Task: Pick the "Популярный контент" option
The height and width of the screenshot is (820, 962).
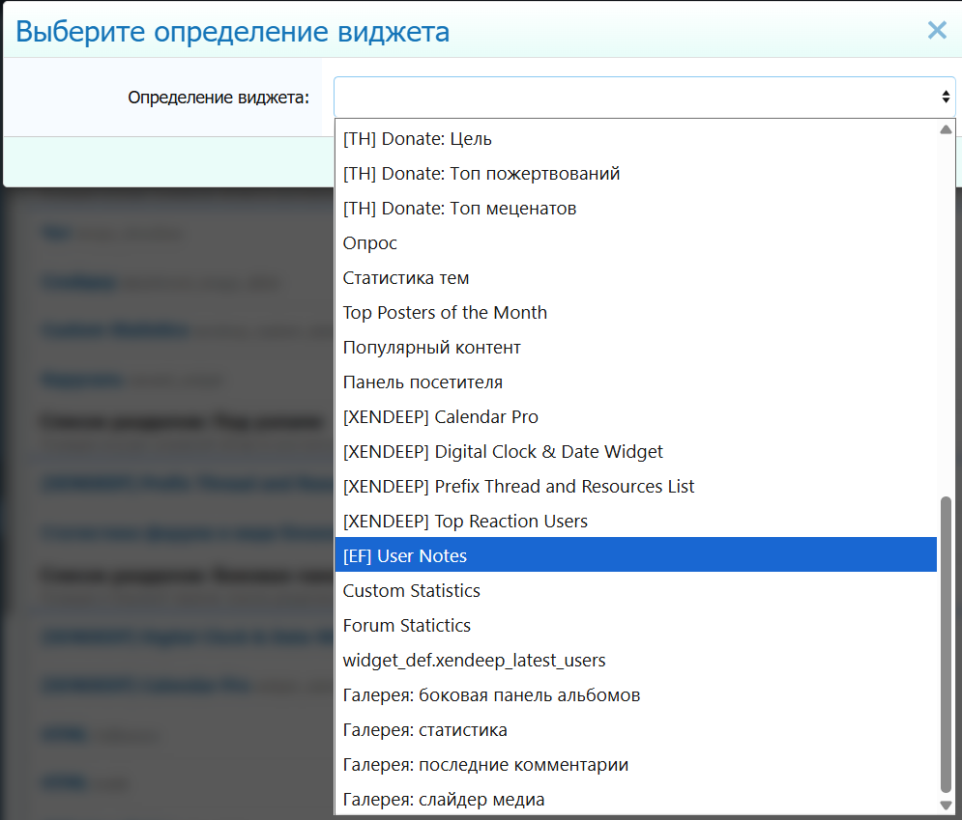Action: click(432, 348)
